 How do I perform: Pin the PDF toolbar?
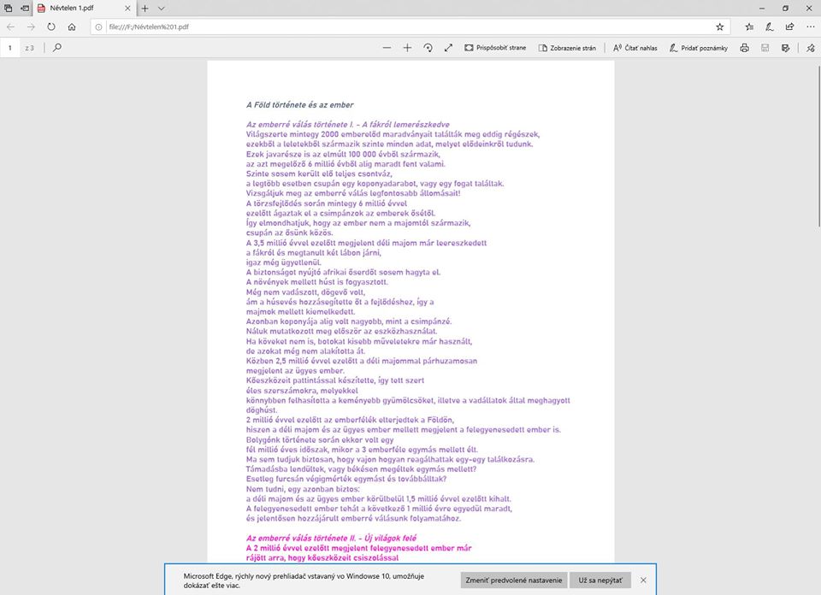(x=810, y=48)
